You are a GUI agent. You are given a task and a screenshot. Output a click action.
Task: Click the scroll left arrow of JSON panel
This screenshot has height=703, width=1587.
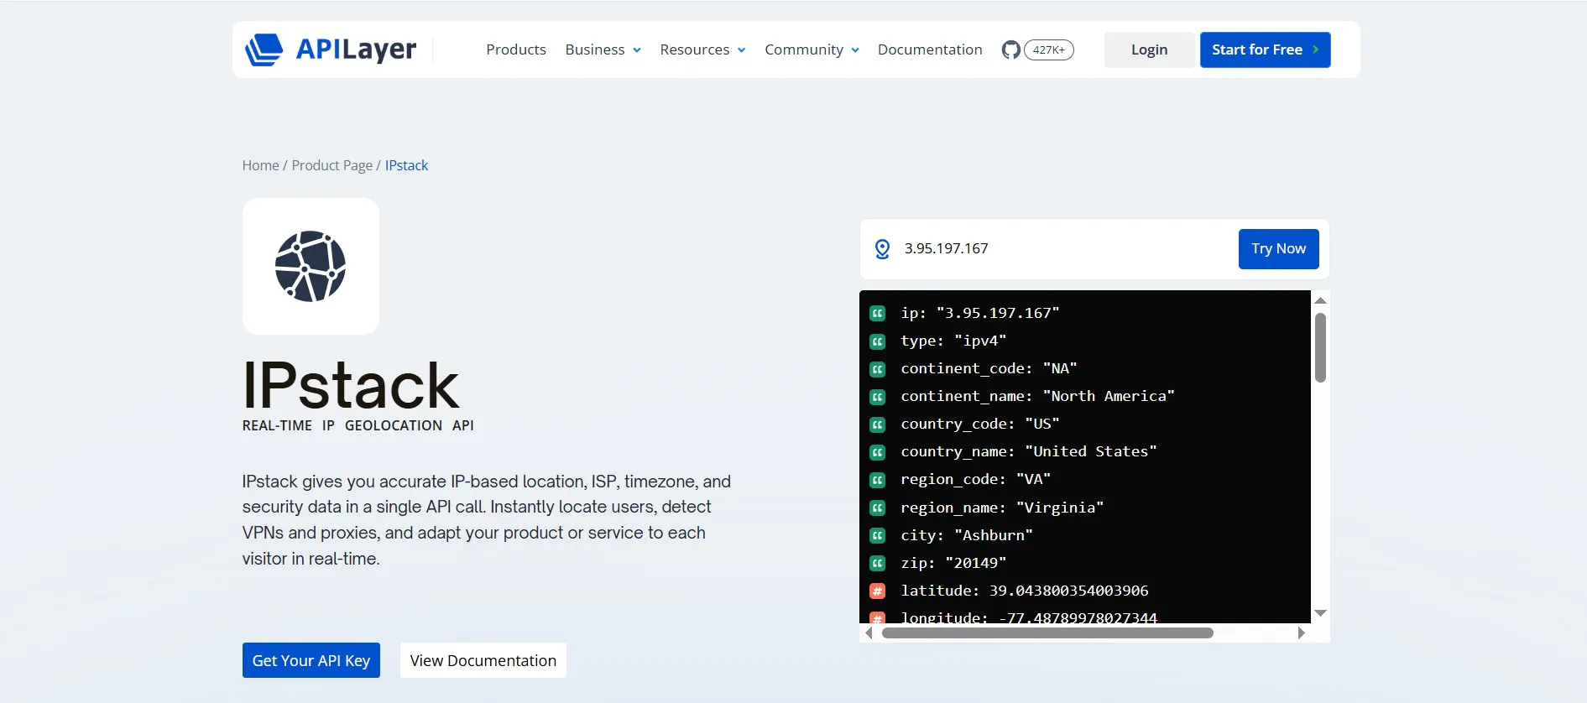(869, 633)
